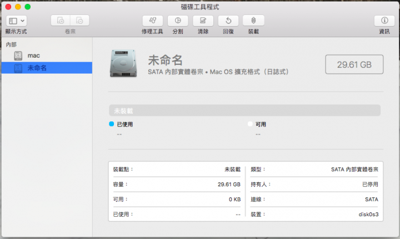The width and height of the screenshot is (400, 239).
Task: Close the Disk Utility window
Action: (x=8, y=7)
